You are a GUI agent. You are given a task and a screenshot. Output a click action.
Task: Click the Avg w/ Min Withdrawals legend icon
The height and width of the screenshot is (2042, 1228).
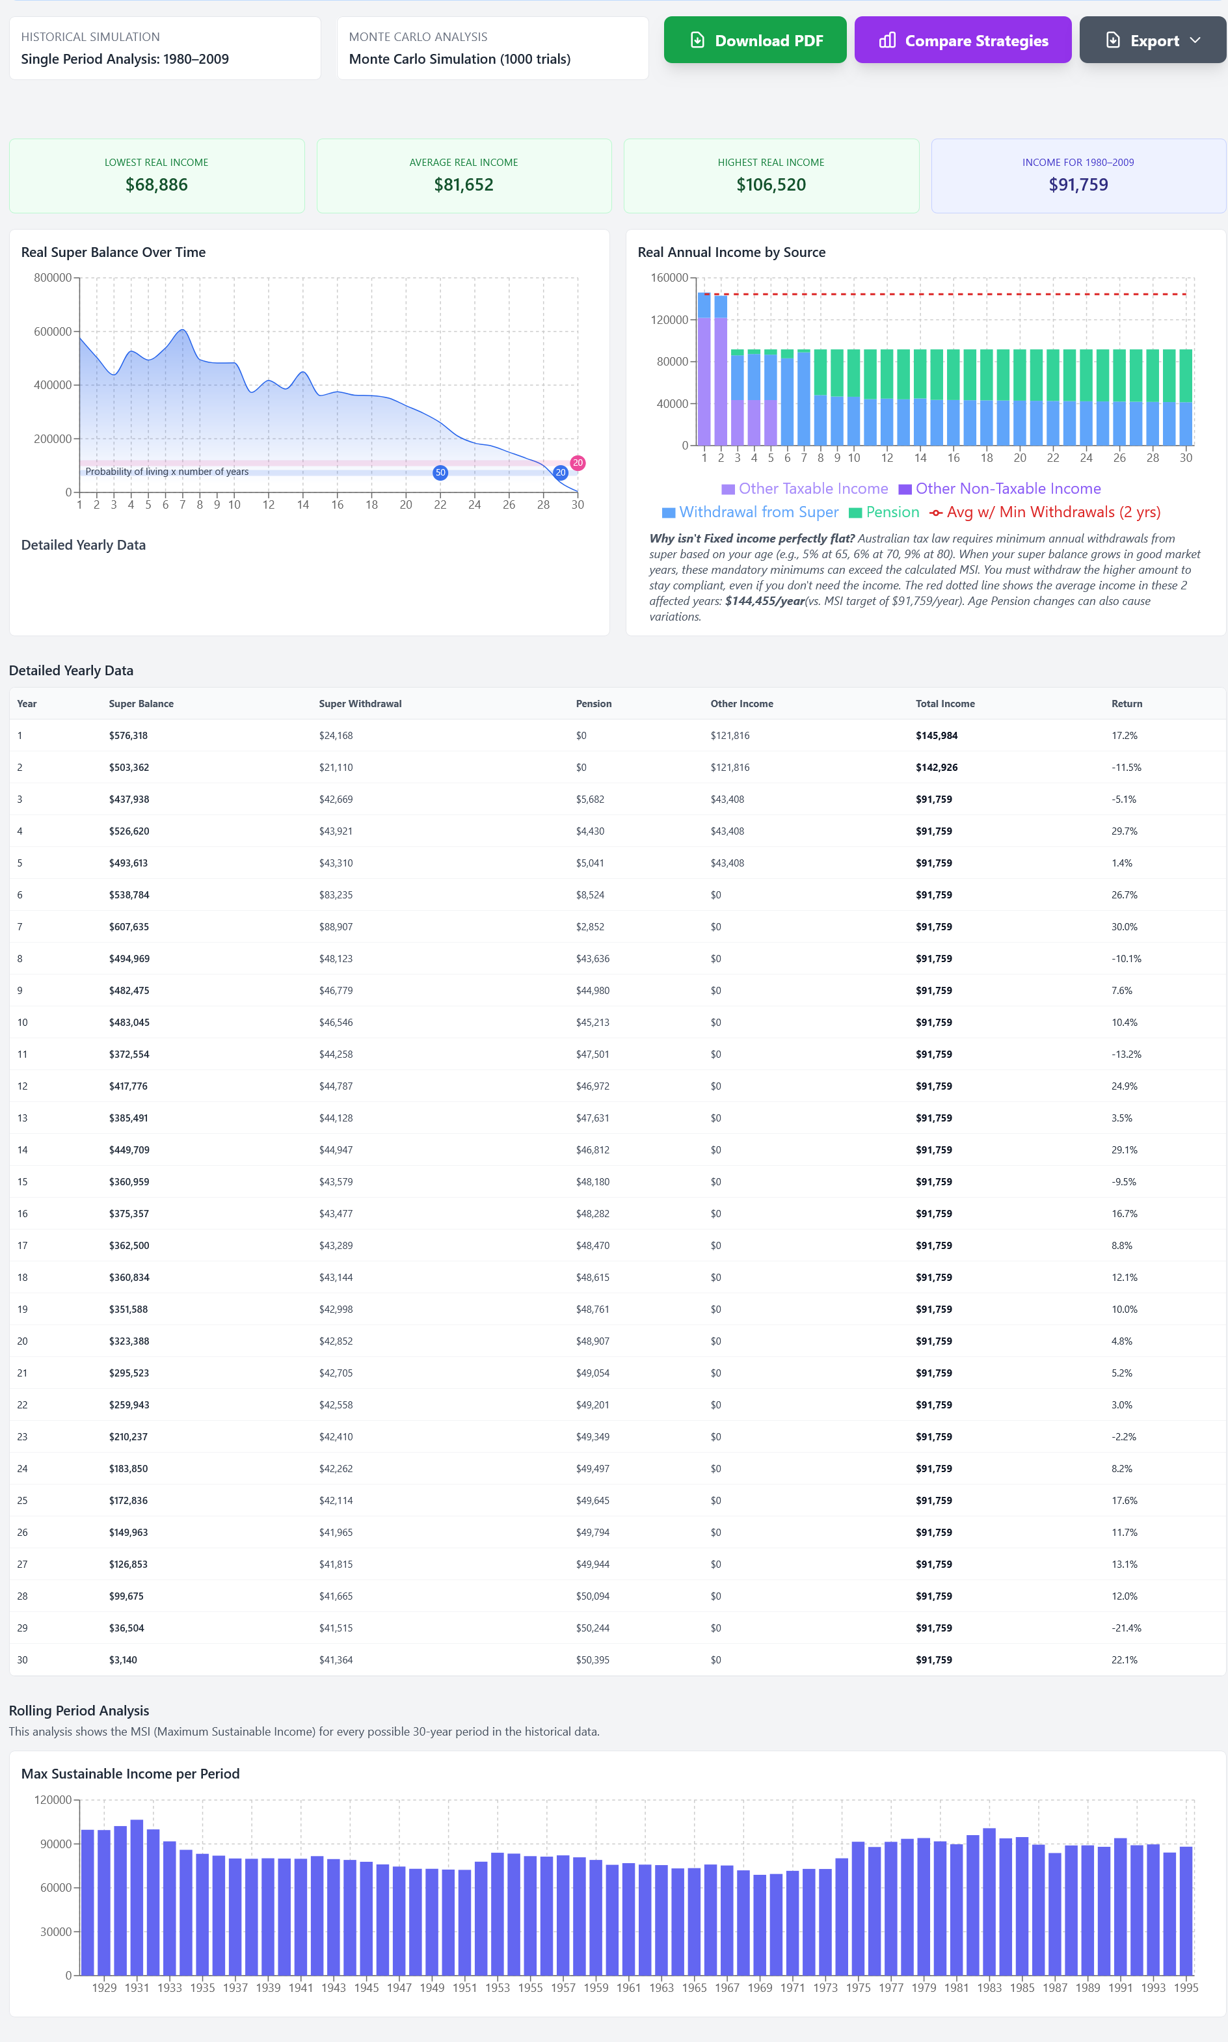tap(936, 512)
